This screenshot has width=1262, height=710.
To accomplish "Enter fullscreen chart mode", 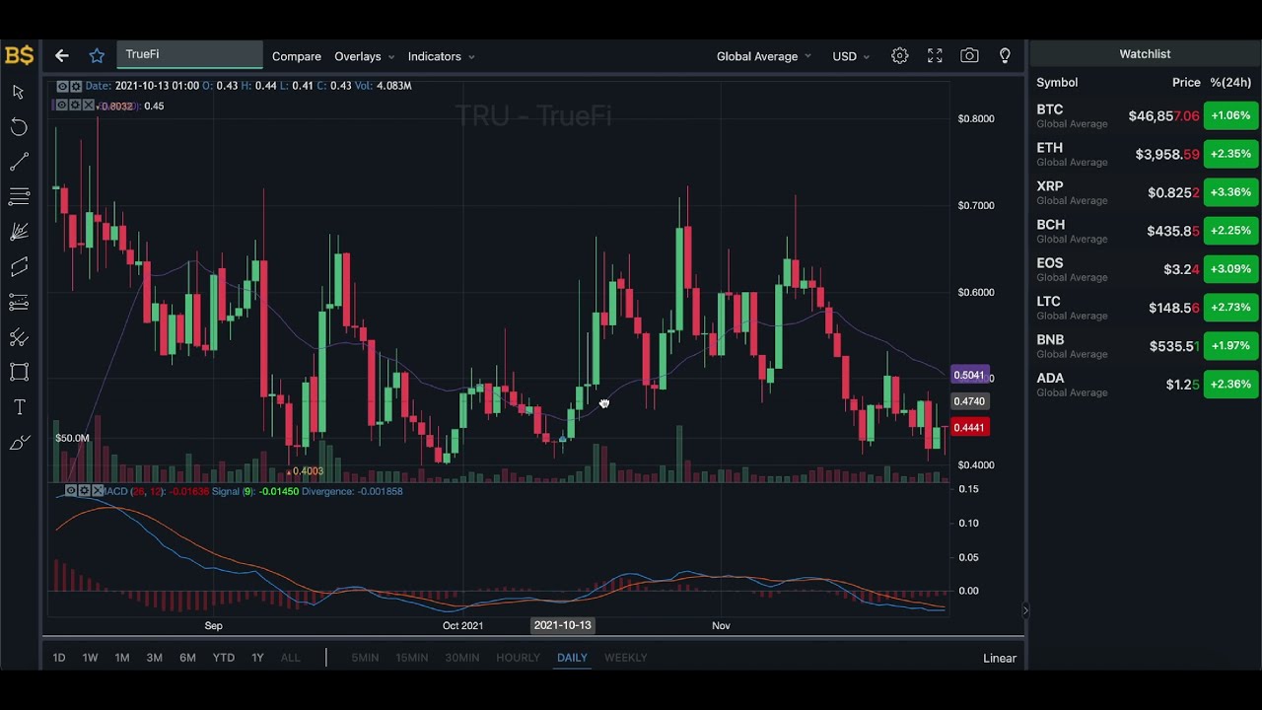I will [935, 56].
